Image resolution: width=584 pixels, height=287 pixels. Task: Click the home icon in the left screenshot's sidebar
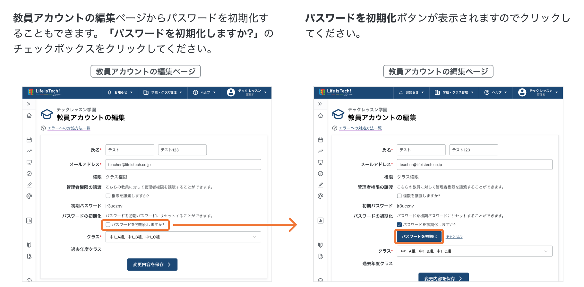[x=29, y=116]
